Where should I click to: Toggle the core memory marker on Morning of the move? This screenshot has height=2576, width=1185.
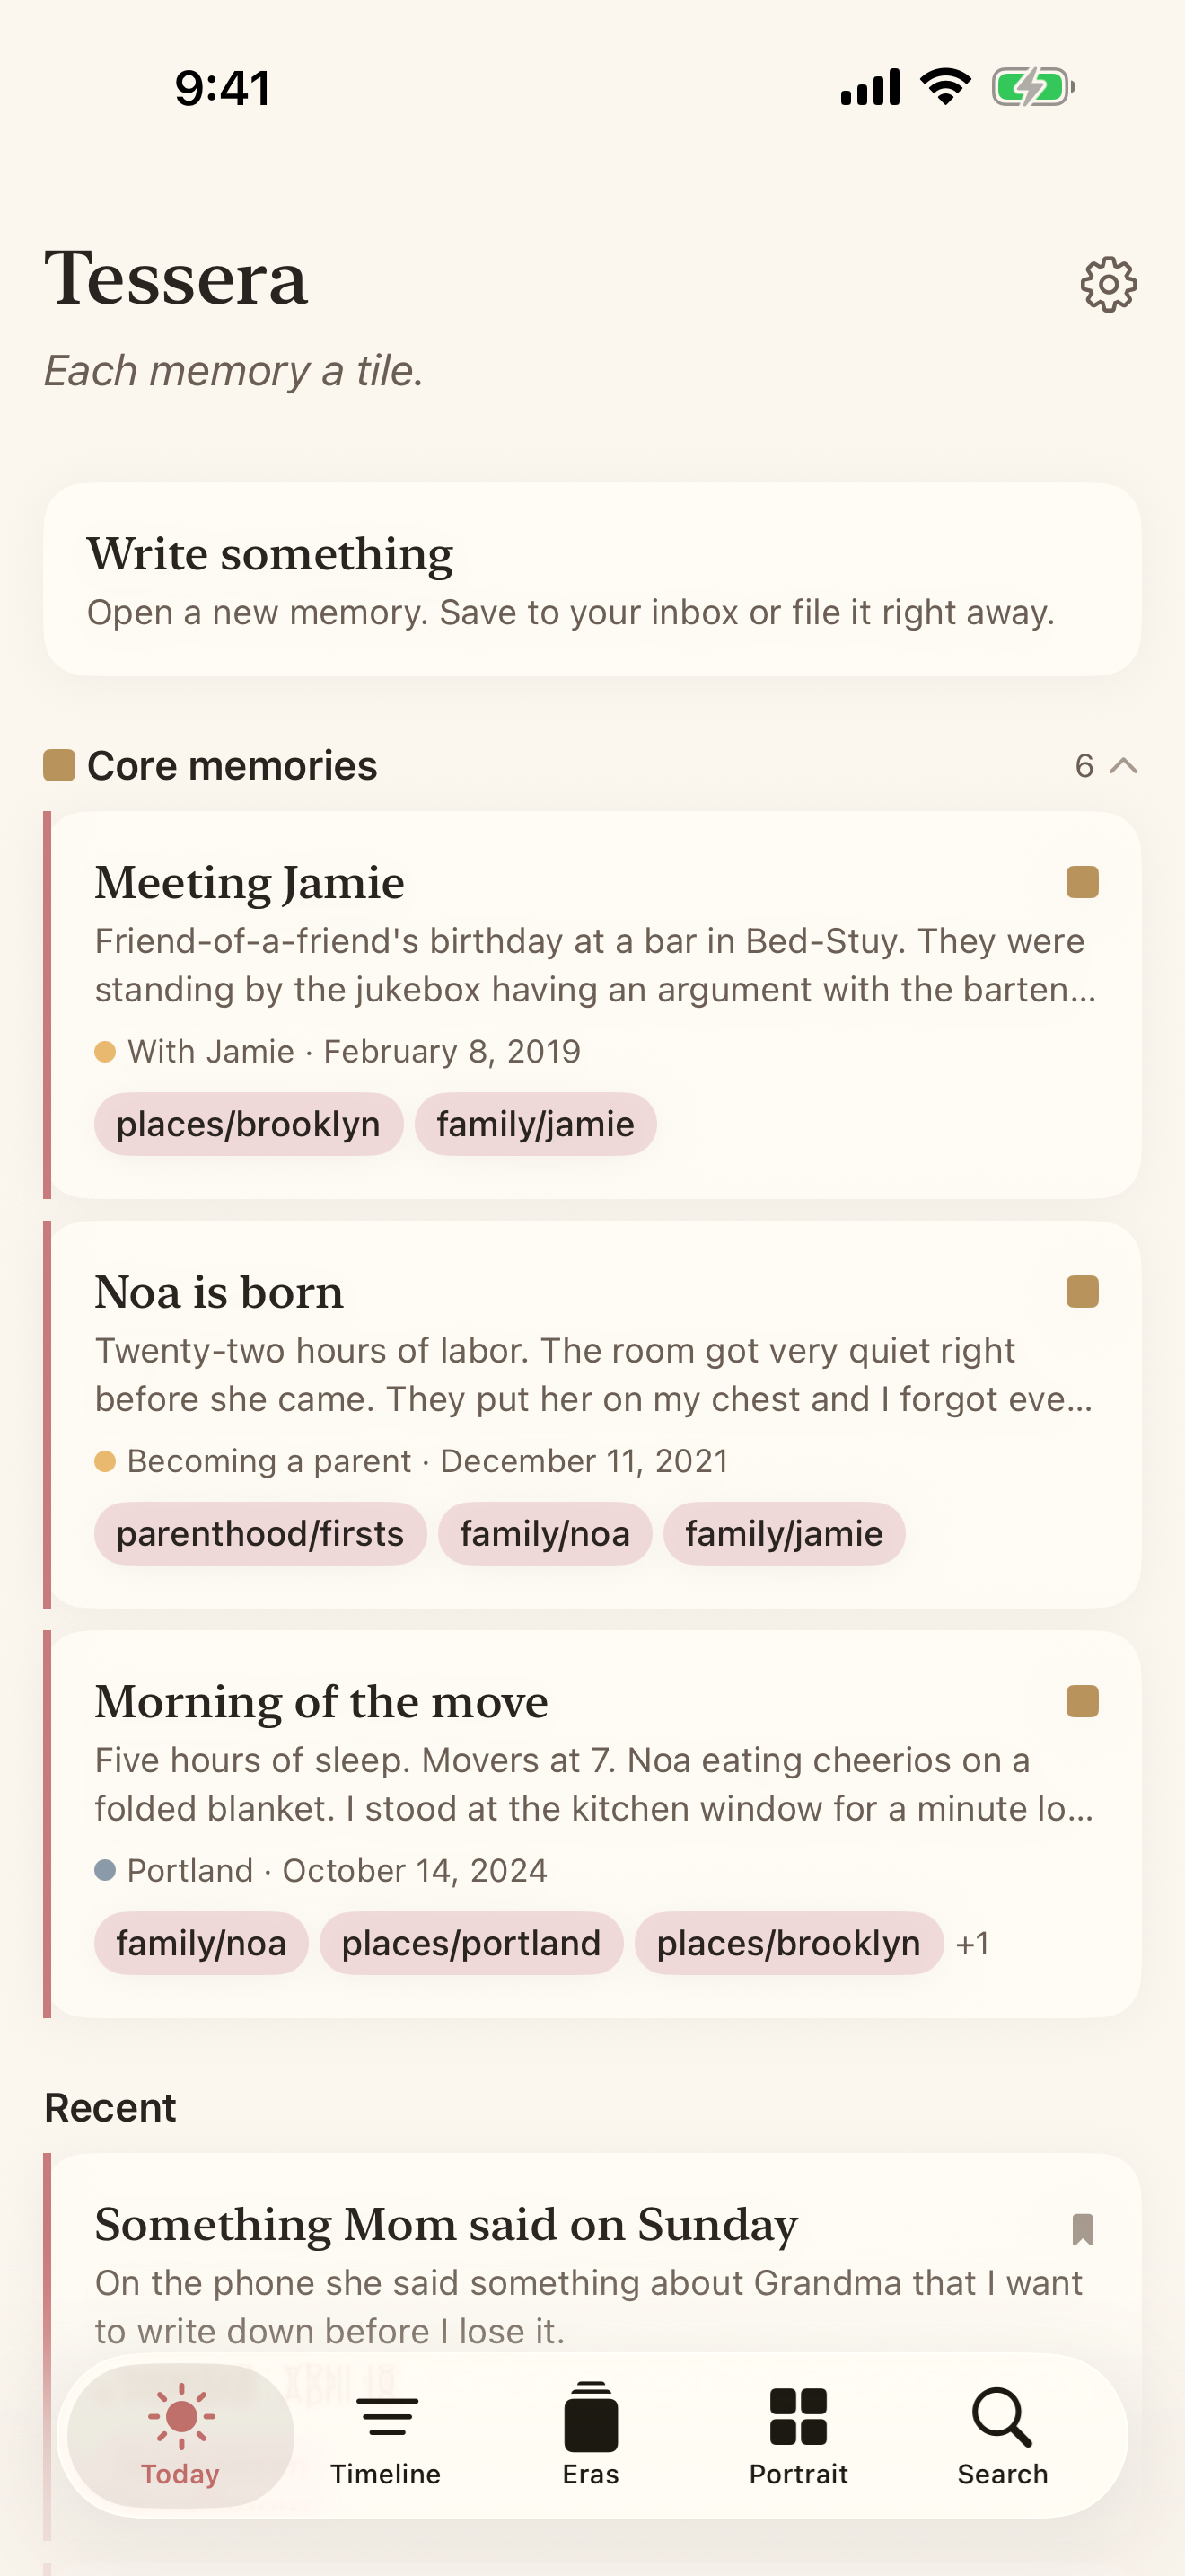pyautogui.click(x=1082, y=1702)
